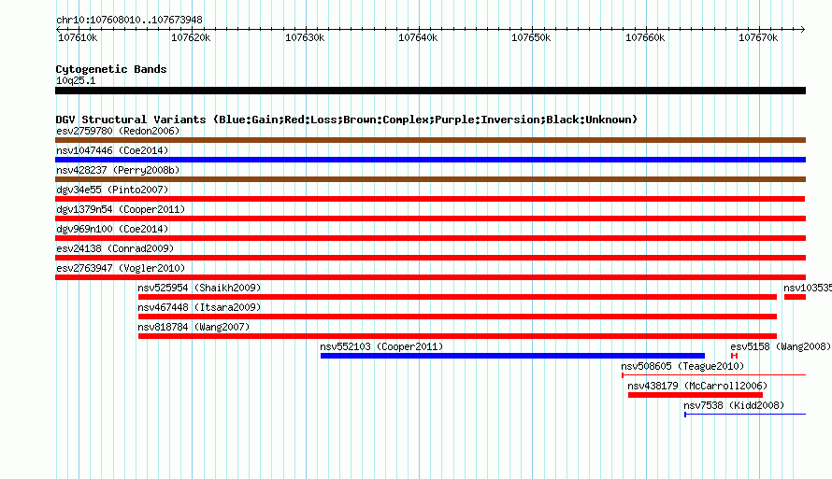Select the esv2763947 (Vogler2010) red bar
This screenshot has width=832, height=479.
(430, 277)
